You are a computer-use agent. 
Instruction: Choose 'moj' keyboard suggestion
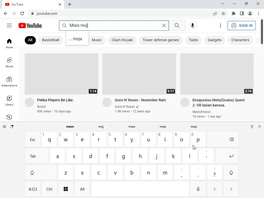pyautogui.click(x=101, y=127)
